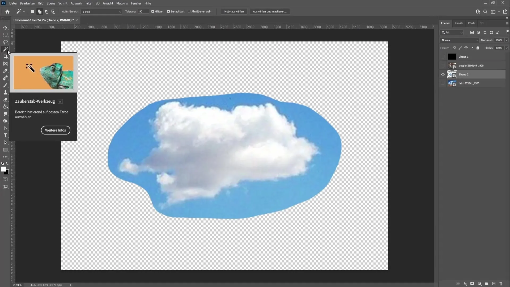This screenshot has height=287, width=510.
Task: Open the Fenster menu
Action: 136,3
